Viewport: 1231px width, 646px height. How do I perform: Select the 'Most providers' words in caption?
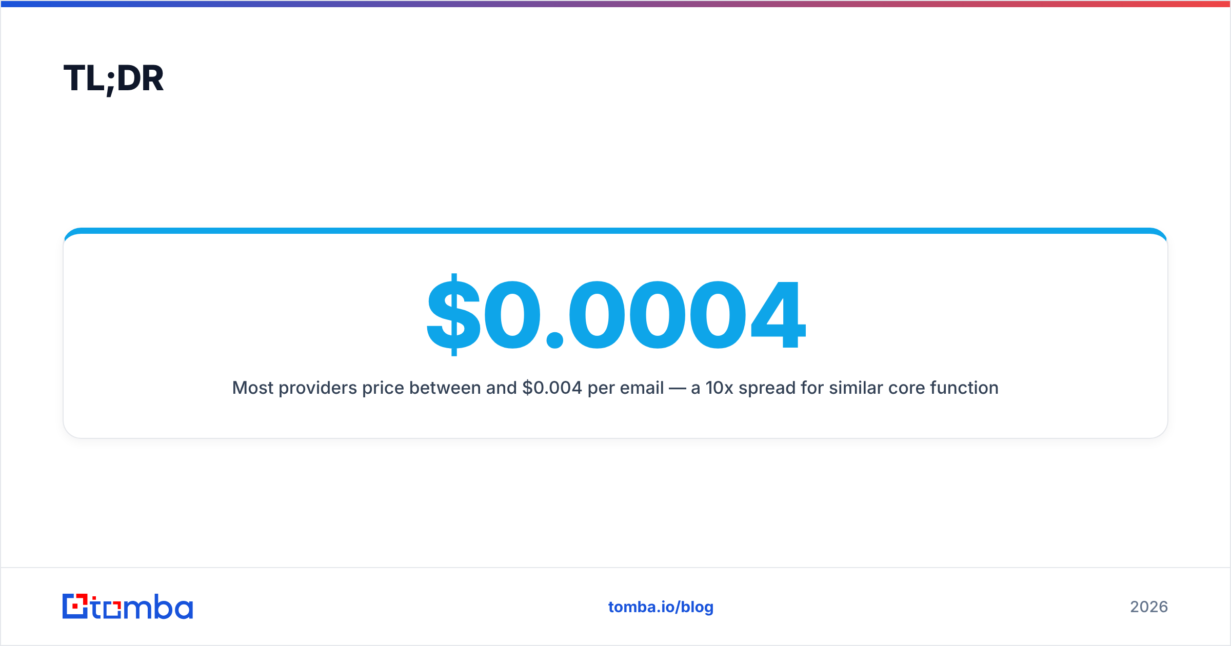[294, 388]
